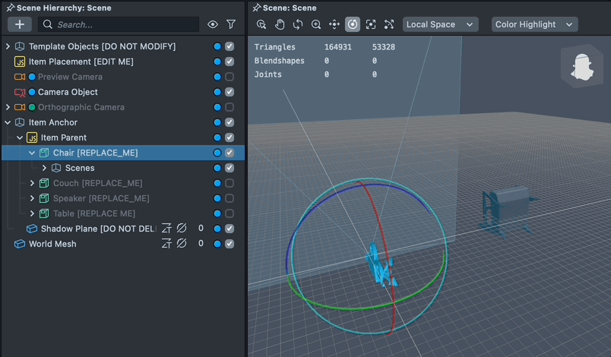Select the hand pan tool

(280, 24)
